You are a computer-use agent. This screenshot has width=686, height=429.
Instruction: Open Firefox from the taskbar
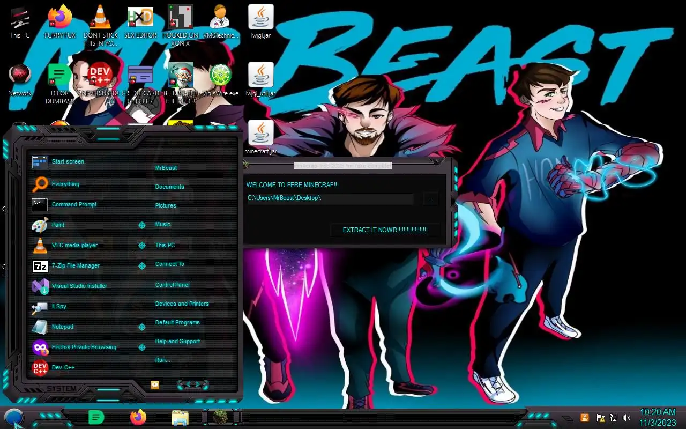(138, 417)
